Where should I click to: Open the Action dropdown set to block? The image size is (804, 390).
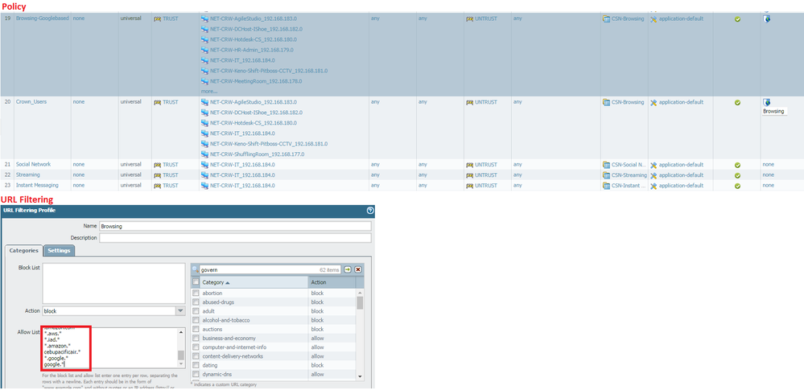point(180,310)
